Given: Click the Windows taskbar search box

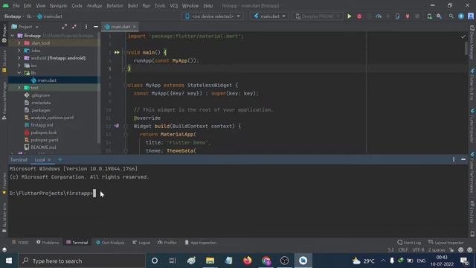Looking at the screenshot, I should pos(82,261).
